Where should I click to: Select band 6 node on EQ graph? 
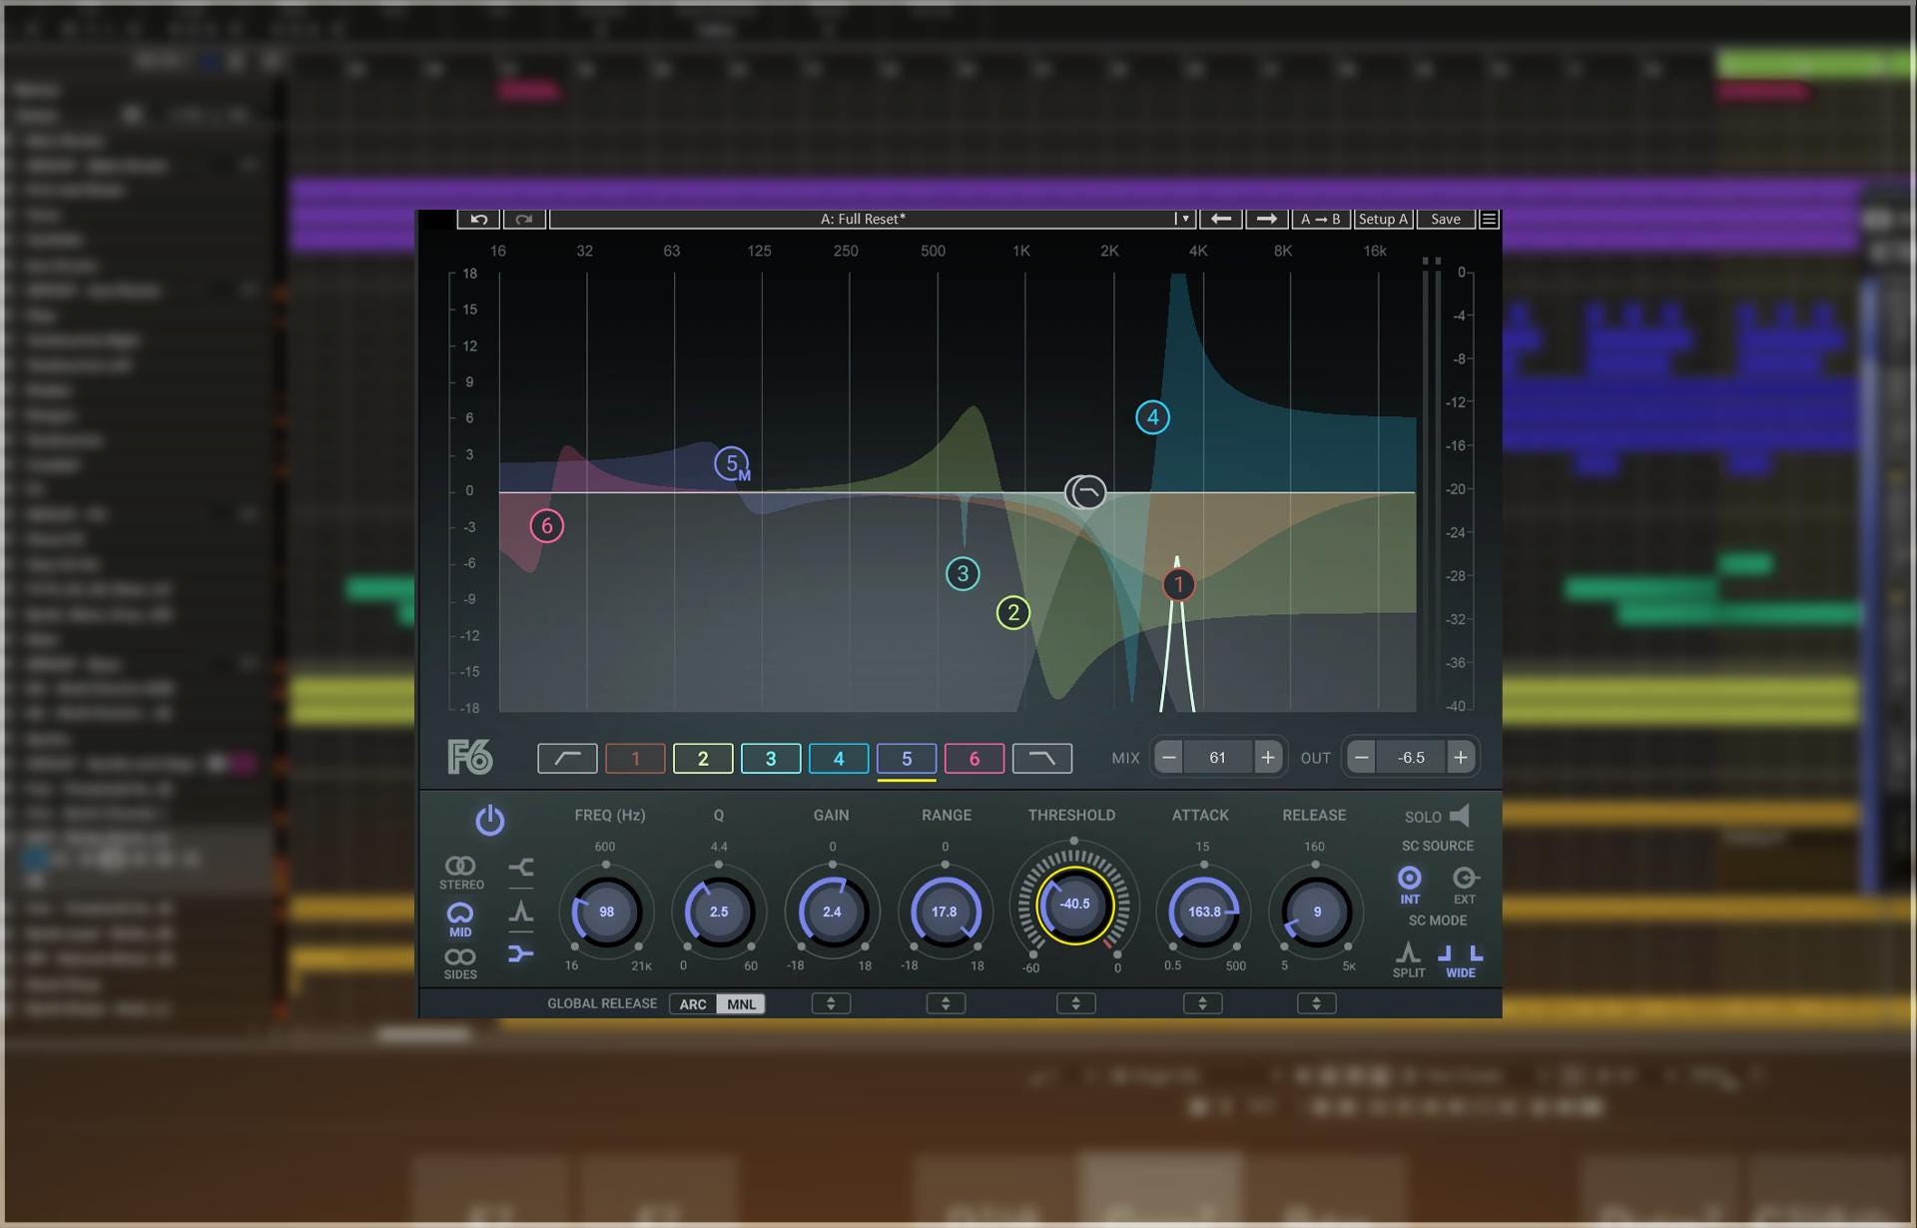point(546,525)
